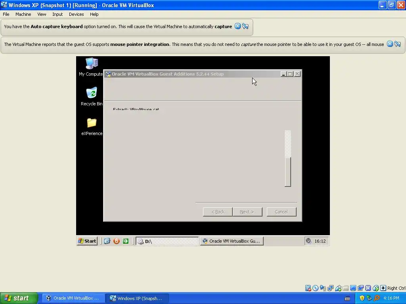Image resolution: width=406 pixels, height=304 pixels.
Task: Click the vertical progress bar in Setup
Action: point(288,158)
